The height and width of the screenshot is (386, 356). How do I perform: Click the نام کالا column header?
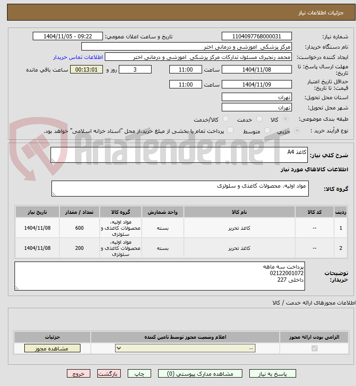pyautogui.click(x=240, y=212)
